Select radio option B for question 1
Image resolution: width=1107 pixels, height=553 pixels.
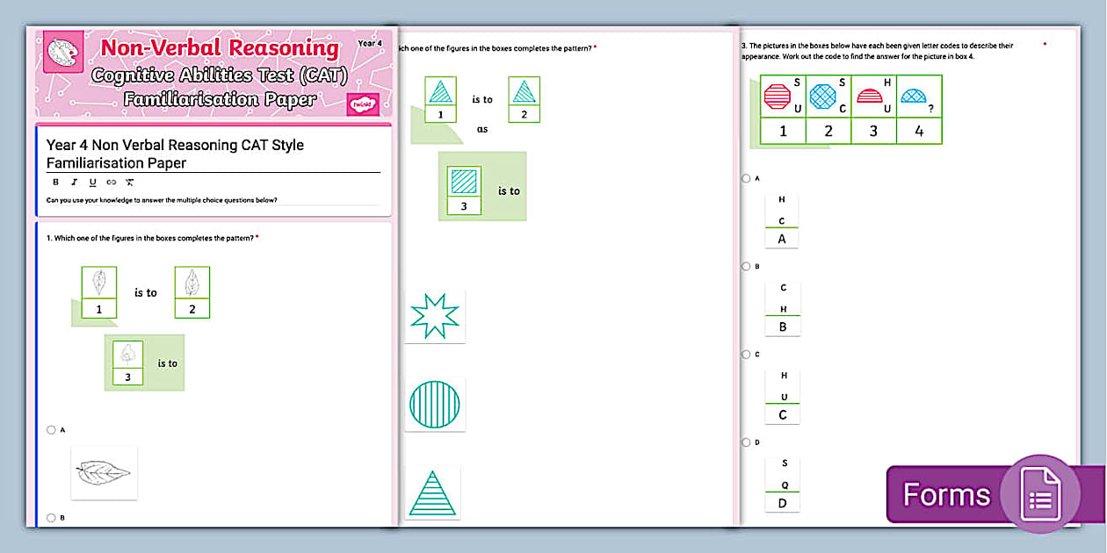[x=52, y=518]
